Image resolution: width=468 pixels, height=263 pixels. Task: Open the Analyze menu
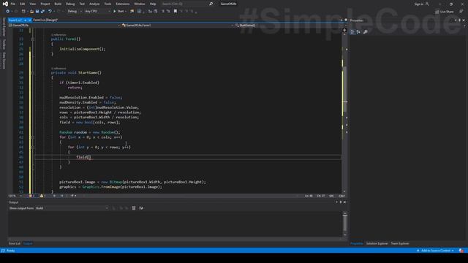(94, 4)
